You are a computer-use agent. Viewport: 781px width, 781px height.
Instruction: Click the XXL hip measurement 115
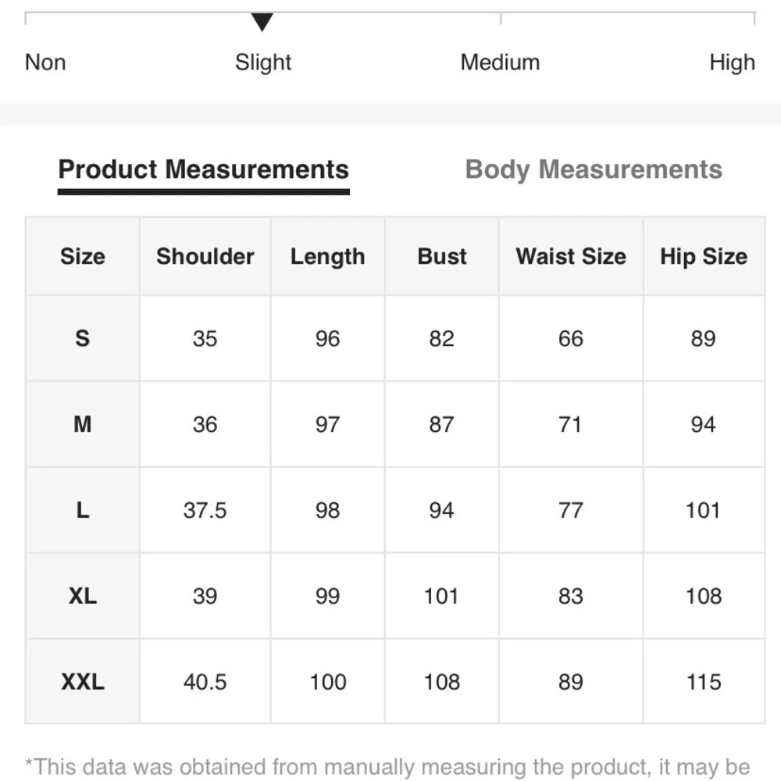pos(704,682)
